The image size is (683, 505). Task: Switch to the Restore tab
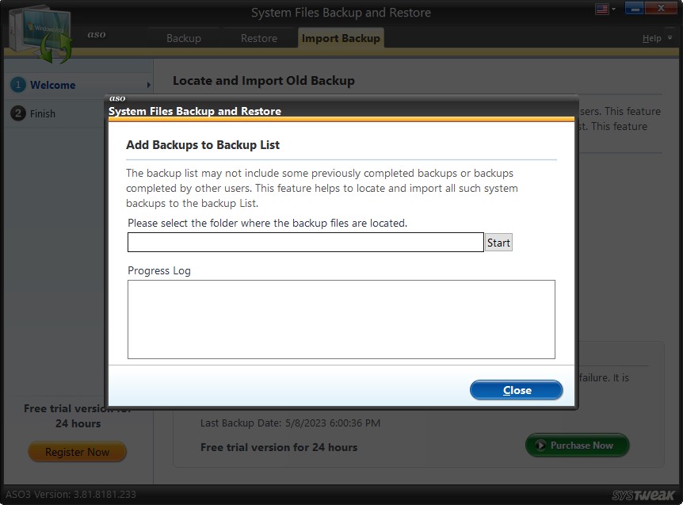click(258, 37)
